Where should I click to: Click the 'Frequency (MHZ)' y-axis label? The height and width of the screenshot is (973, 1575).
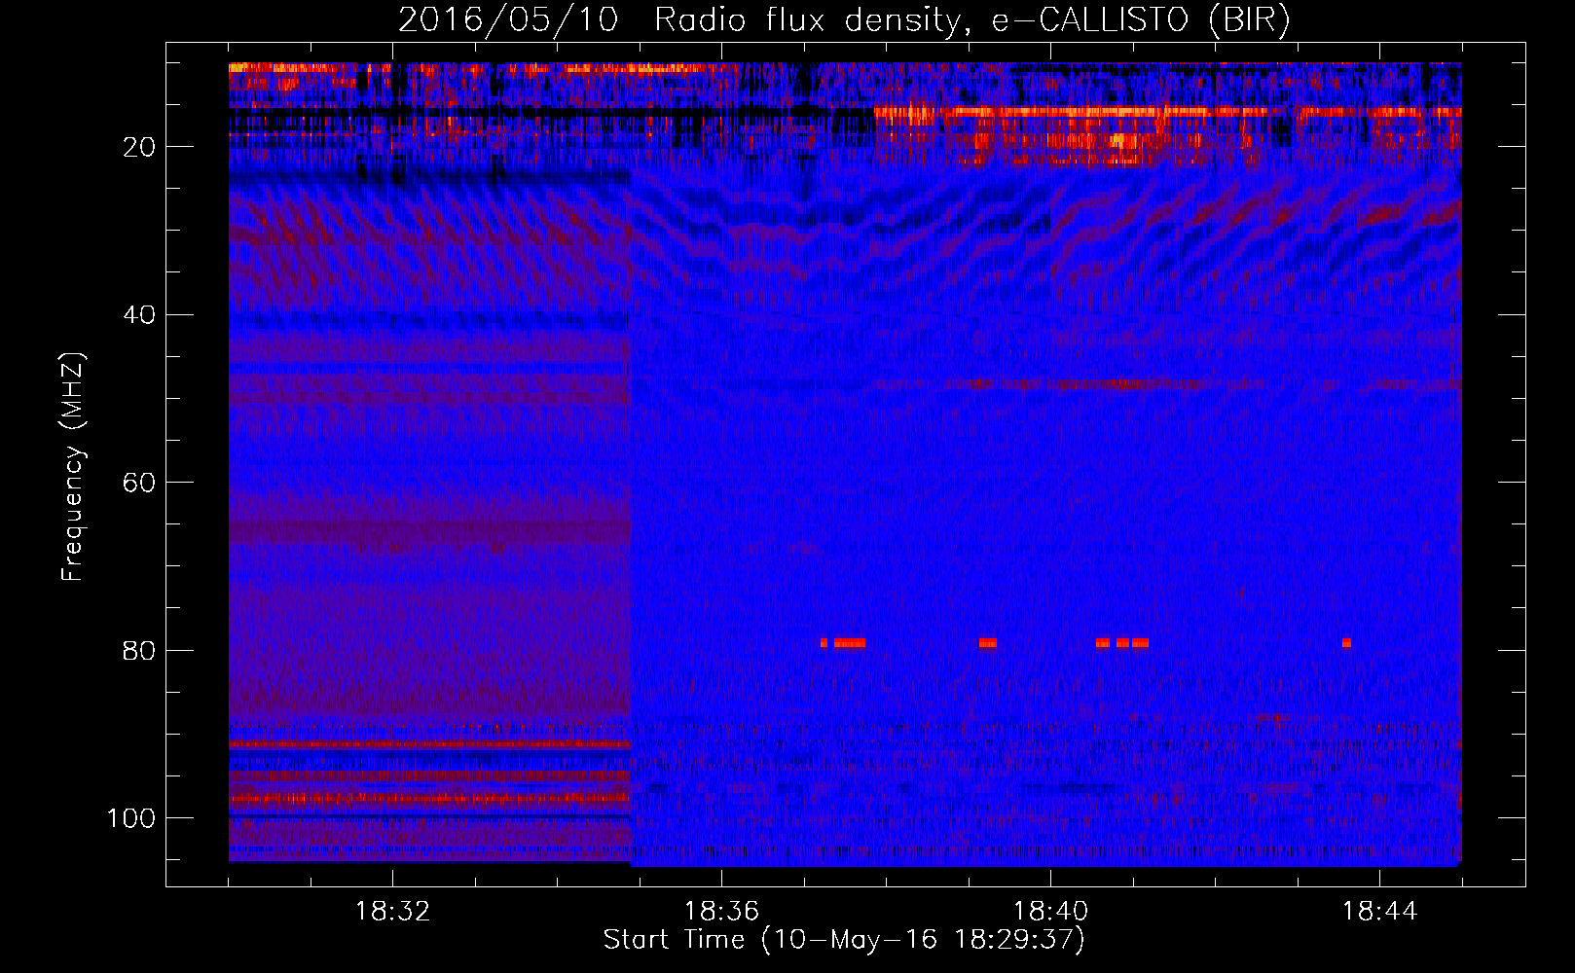pos(73,467)
